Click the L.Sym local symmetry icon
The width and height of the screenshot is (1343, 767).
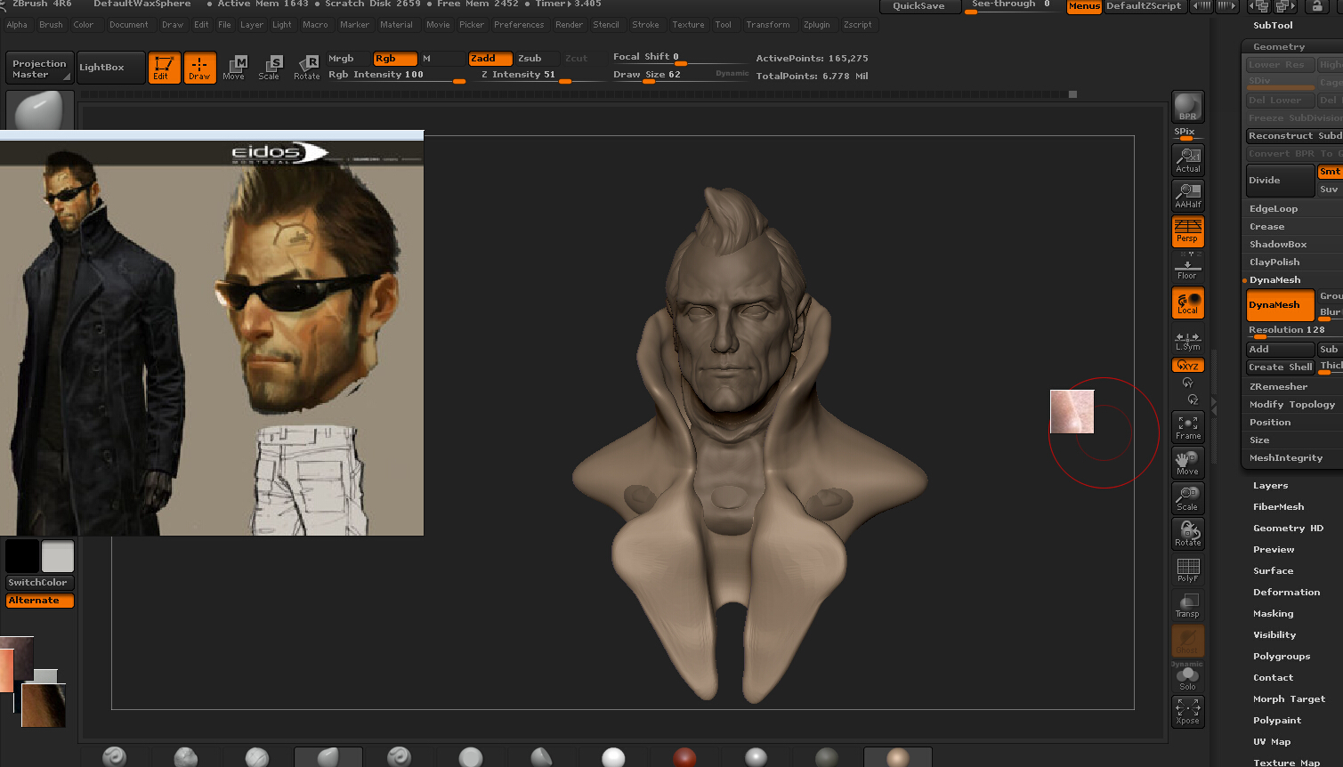tap(1187, 342)
